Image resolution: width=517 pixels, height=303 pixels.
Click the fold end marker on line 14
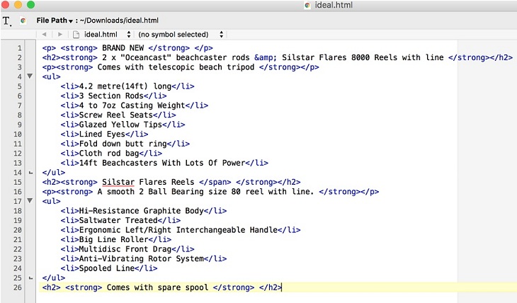point(30,173)
